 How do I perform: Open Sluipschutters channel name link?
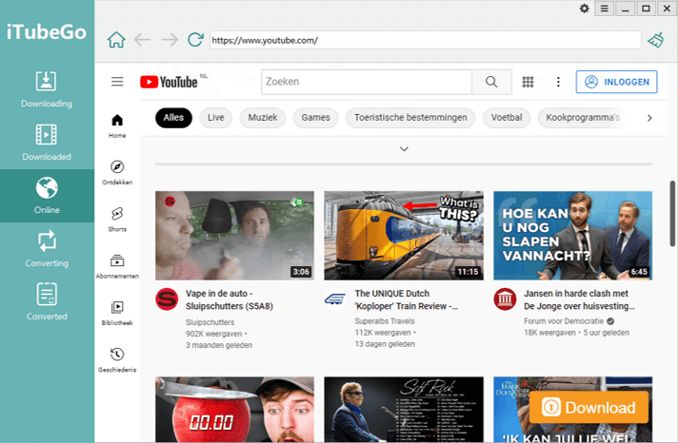click(x=210, y=322)
